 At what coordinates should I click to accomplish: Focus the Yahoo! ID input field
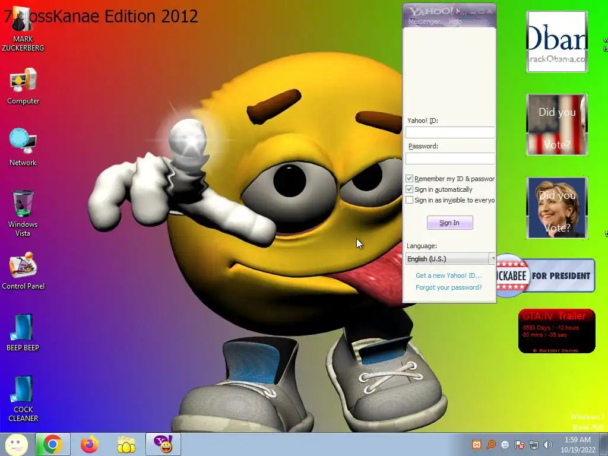click(450, 132)
